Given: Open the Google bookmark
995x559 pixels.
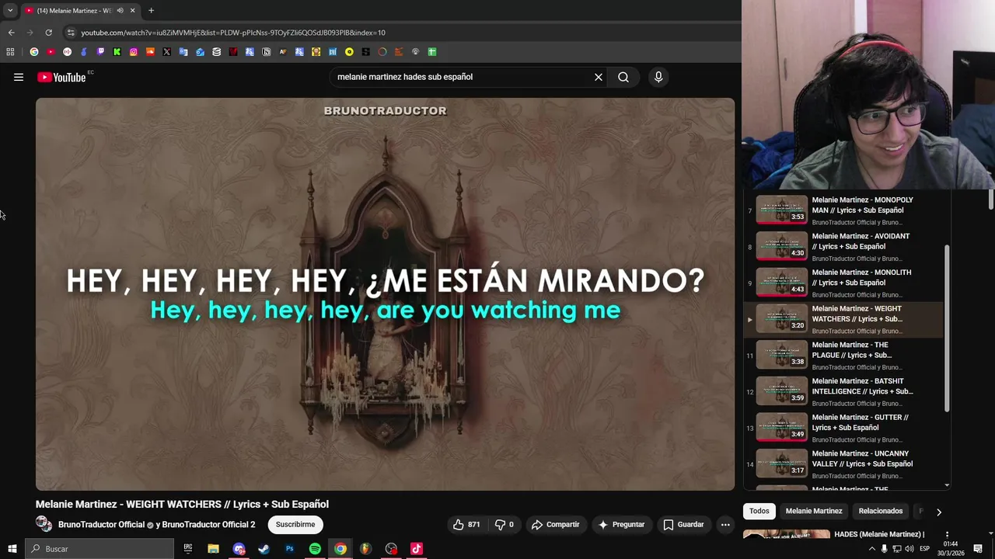Looking at the screenshot, I should [34, 52].
